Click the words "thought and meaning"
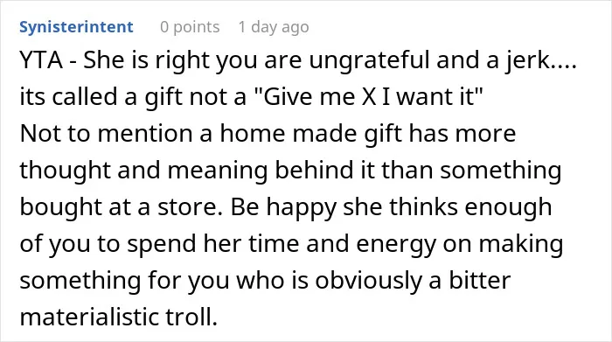 pyautogui.click(x=143, y=171)
